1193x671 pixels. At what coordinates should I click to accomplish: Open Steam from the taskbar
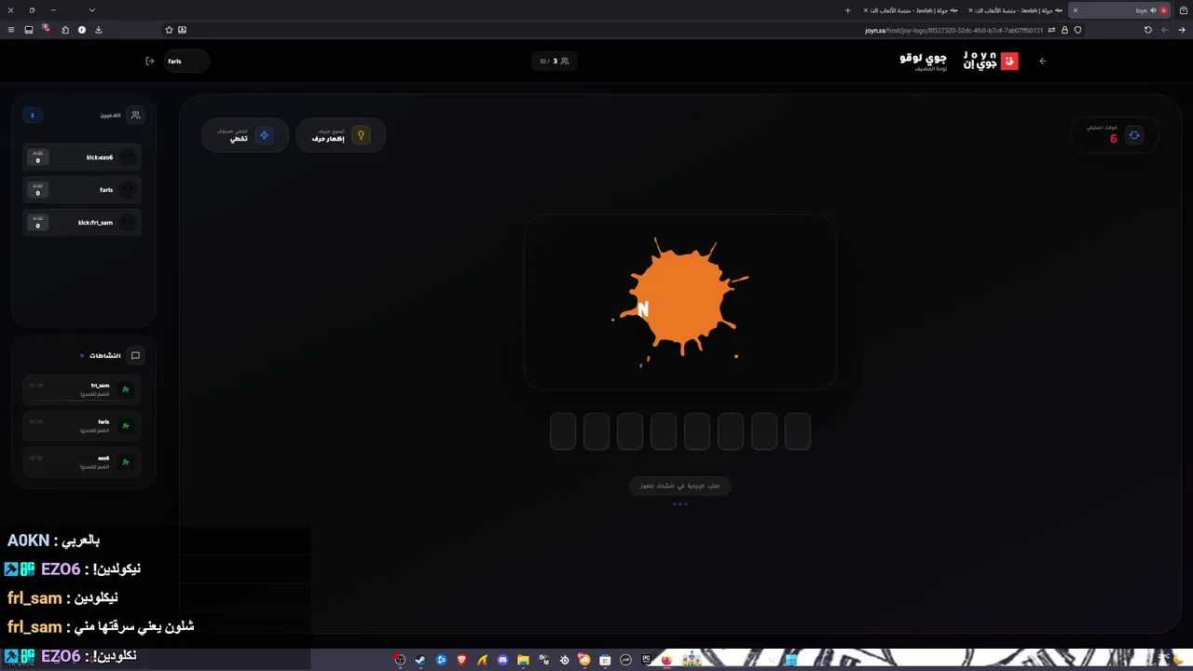pos(420,660)
